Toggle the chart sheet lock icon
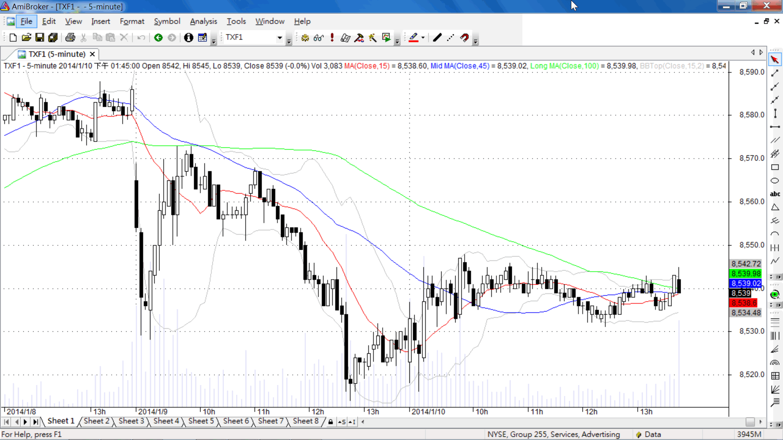 pos(331,422)
